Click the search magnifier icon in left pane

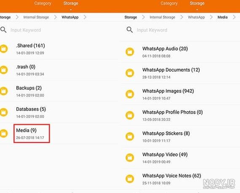(x=3, y=29)
